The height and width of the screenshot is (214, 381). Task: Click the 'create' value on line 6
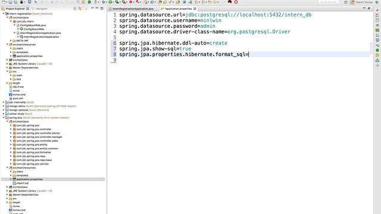pos(218,43)
